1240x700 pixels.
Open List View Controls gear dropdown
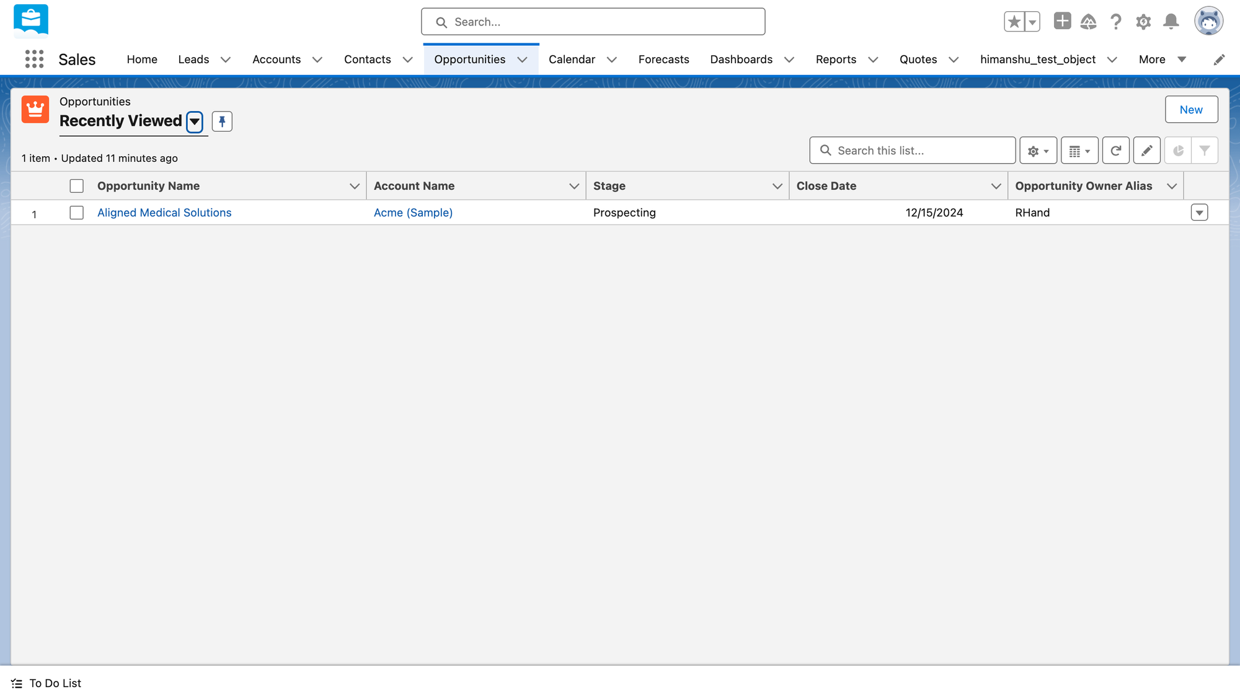1038,151
